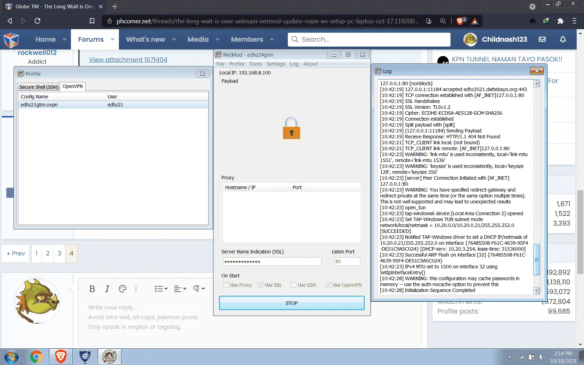Select edhz21gtm.ovpn config row

click(113, 105)
